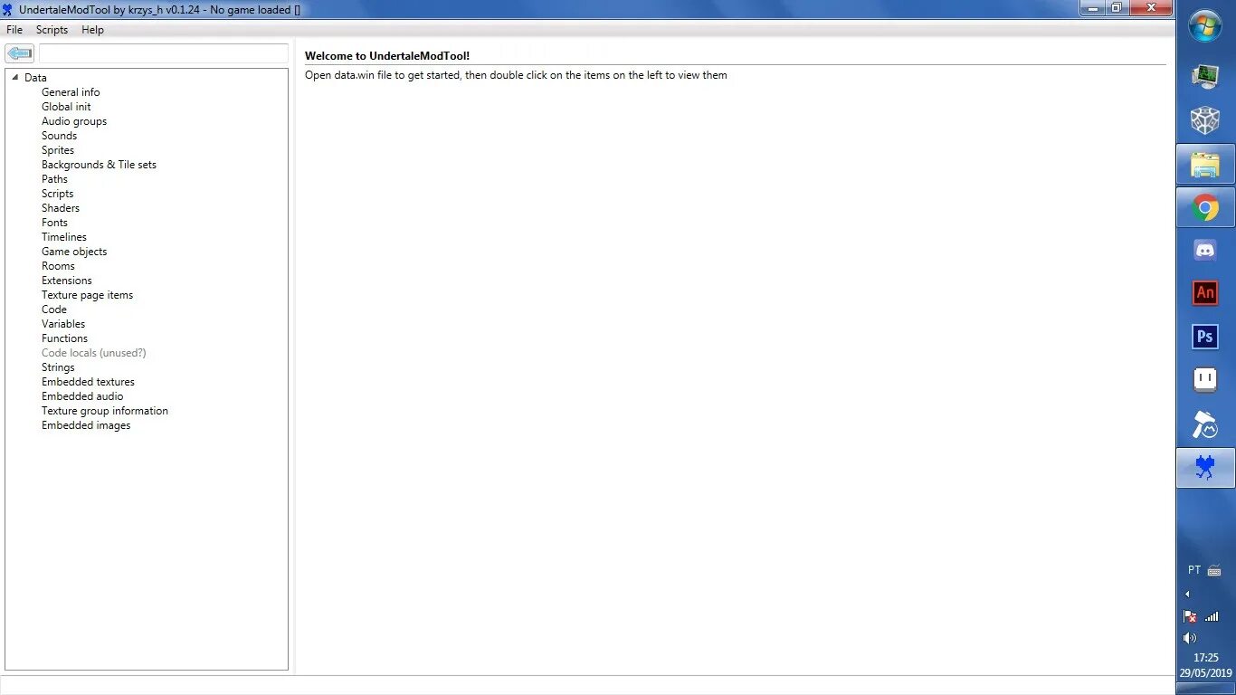Select Global init tree item
1236x695 pixels.
point(66,107)
